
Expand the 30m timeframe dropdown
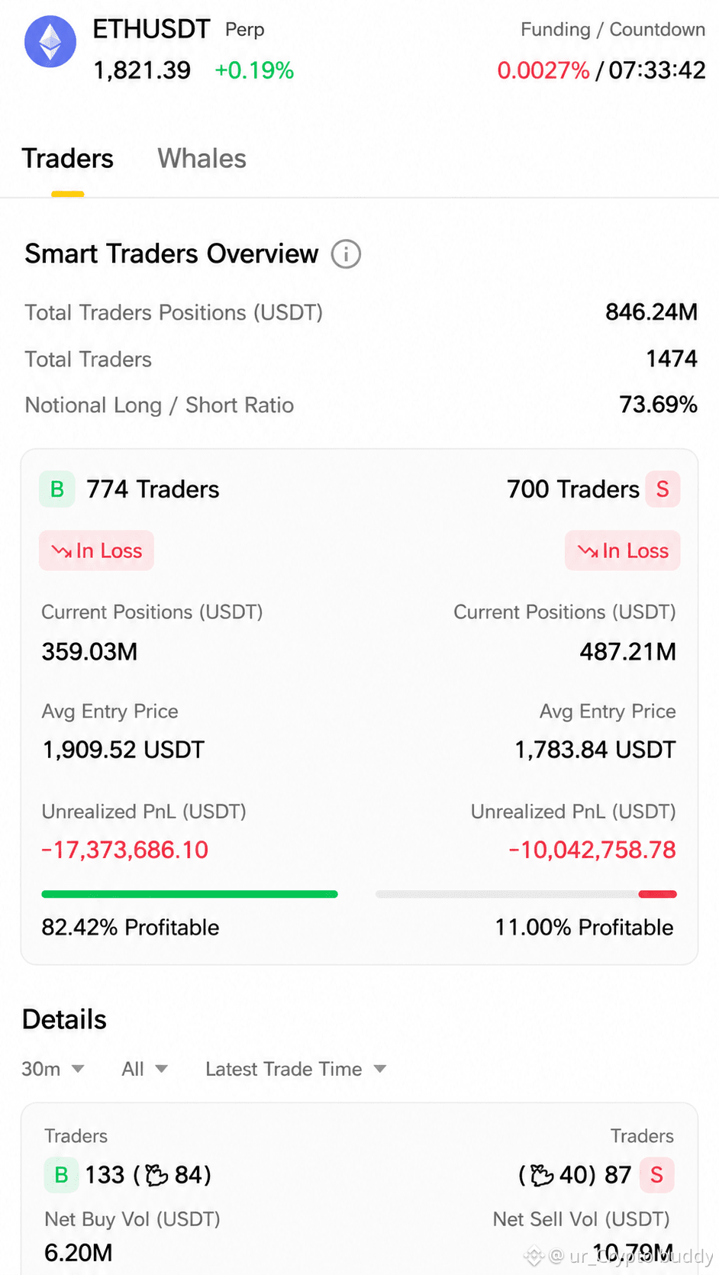53,1069
